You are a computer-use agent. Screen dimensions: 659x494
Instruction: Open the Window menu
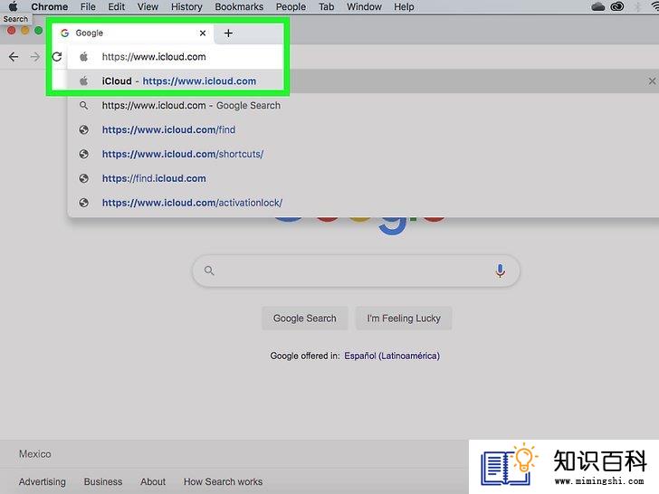(364, 6)
